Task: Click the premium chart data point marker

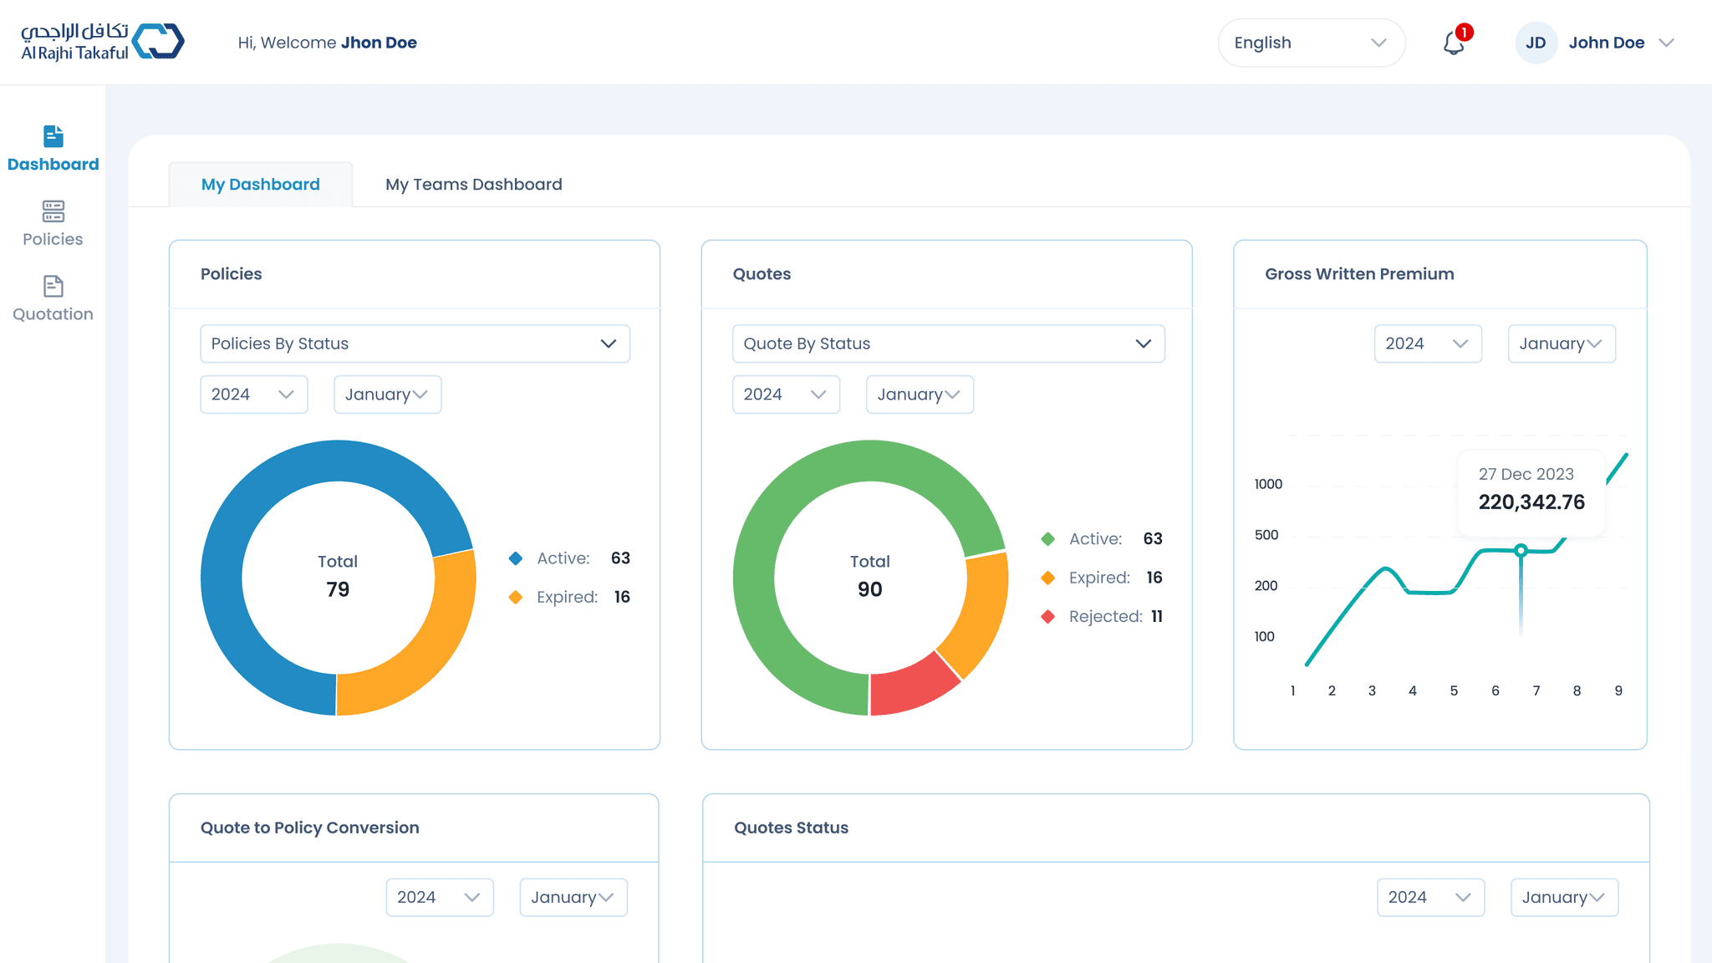Action: pyautogui.click(x=1521, y=550)
